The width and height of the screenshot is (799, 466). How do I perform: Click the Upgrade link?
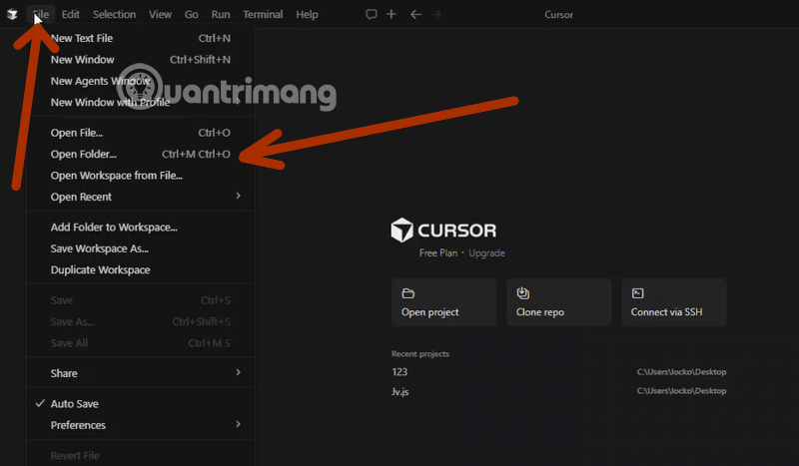486,253
